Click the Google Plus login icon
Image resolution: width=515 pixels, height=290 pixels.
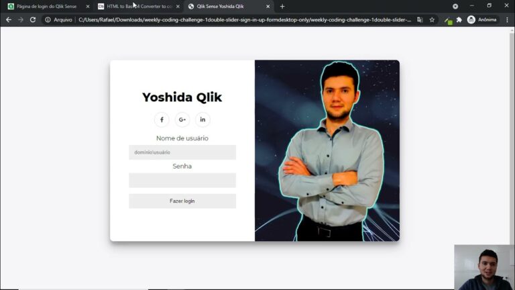pos(182,119)
